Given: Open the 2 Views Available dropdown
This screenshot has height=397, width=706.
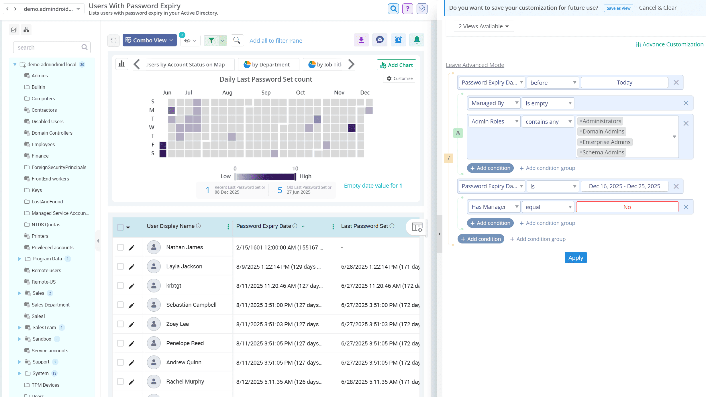Looking at the screenshot, I should [483, 26].
